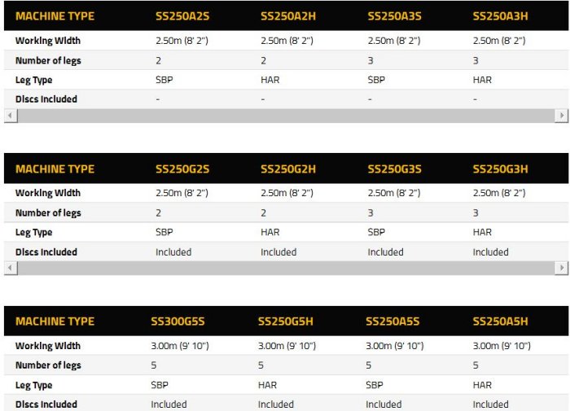Screen dimensions: 570x411
Task: Click the right scroll arrow under the SS250G2S table
Action: 561,269
